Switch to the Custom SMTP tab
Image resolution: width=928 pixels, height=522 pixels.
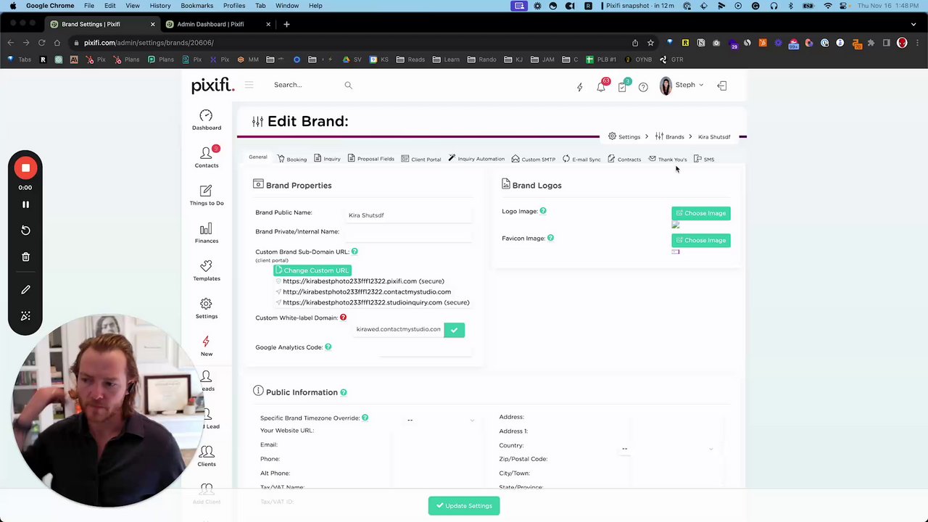click(x=533, y=159)
